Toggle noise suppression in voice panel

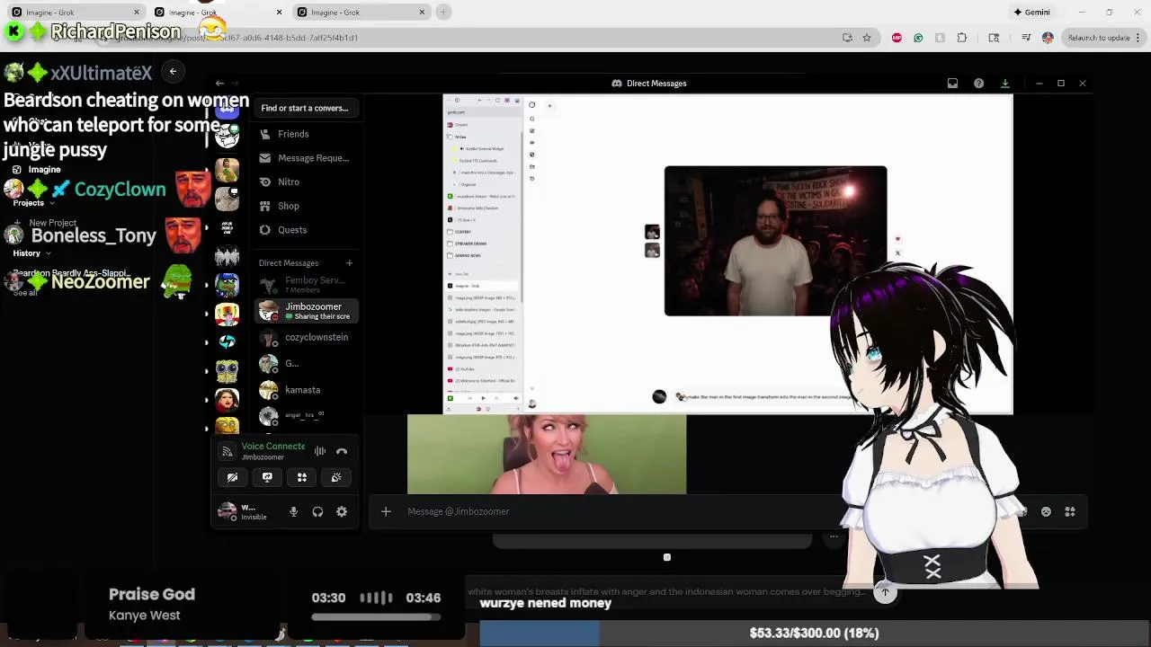[320, 451]
